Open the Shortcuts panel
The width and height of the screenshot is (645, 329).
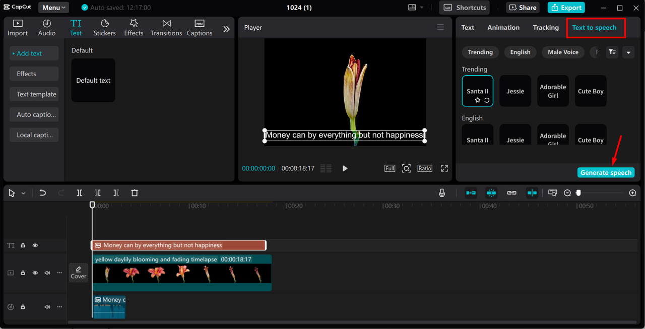click(x=465, y=8)
